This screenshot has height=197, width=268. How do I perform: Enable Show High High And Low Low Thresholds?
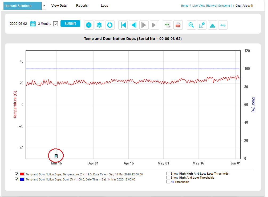click(x=168, y=174)
